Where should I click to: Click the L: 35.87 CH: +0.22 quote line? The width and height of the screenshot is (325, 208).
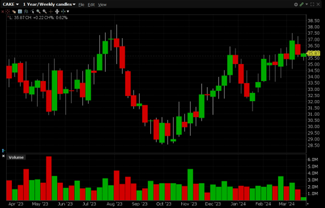[x=38, y=18]
